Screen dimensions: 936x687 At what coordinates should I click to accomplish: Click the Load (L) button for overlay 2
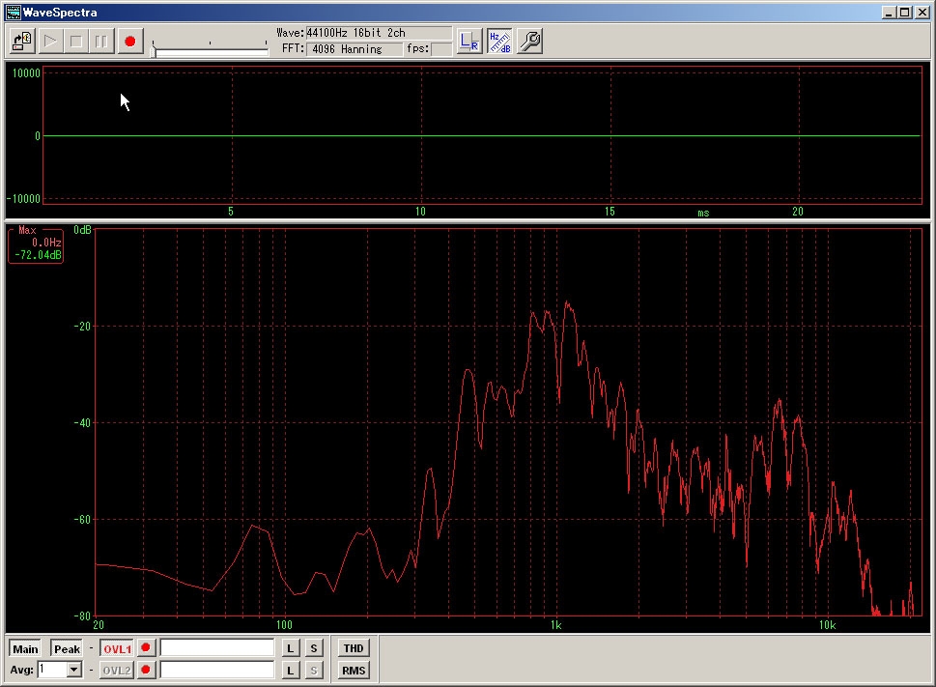tap(291, 670)
